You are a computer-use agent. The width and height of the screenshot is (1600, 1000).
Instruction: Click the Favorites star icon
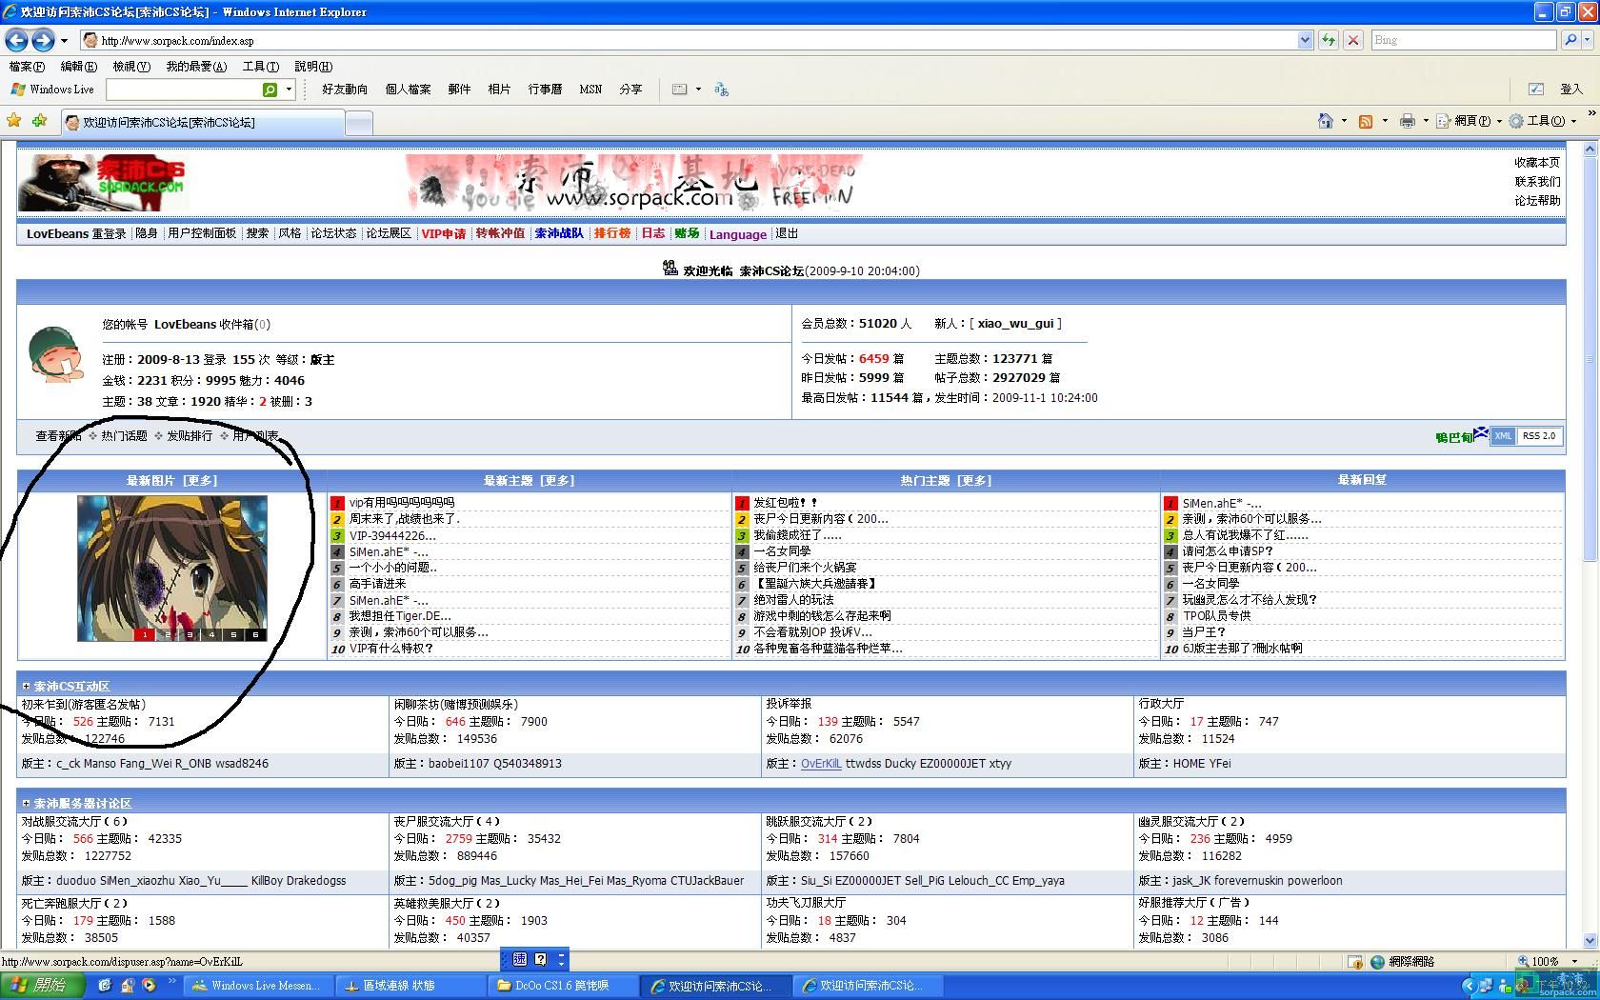click(13, 121)
